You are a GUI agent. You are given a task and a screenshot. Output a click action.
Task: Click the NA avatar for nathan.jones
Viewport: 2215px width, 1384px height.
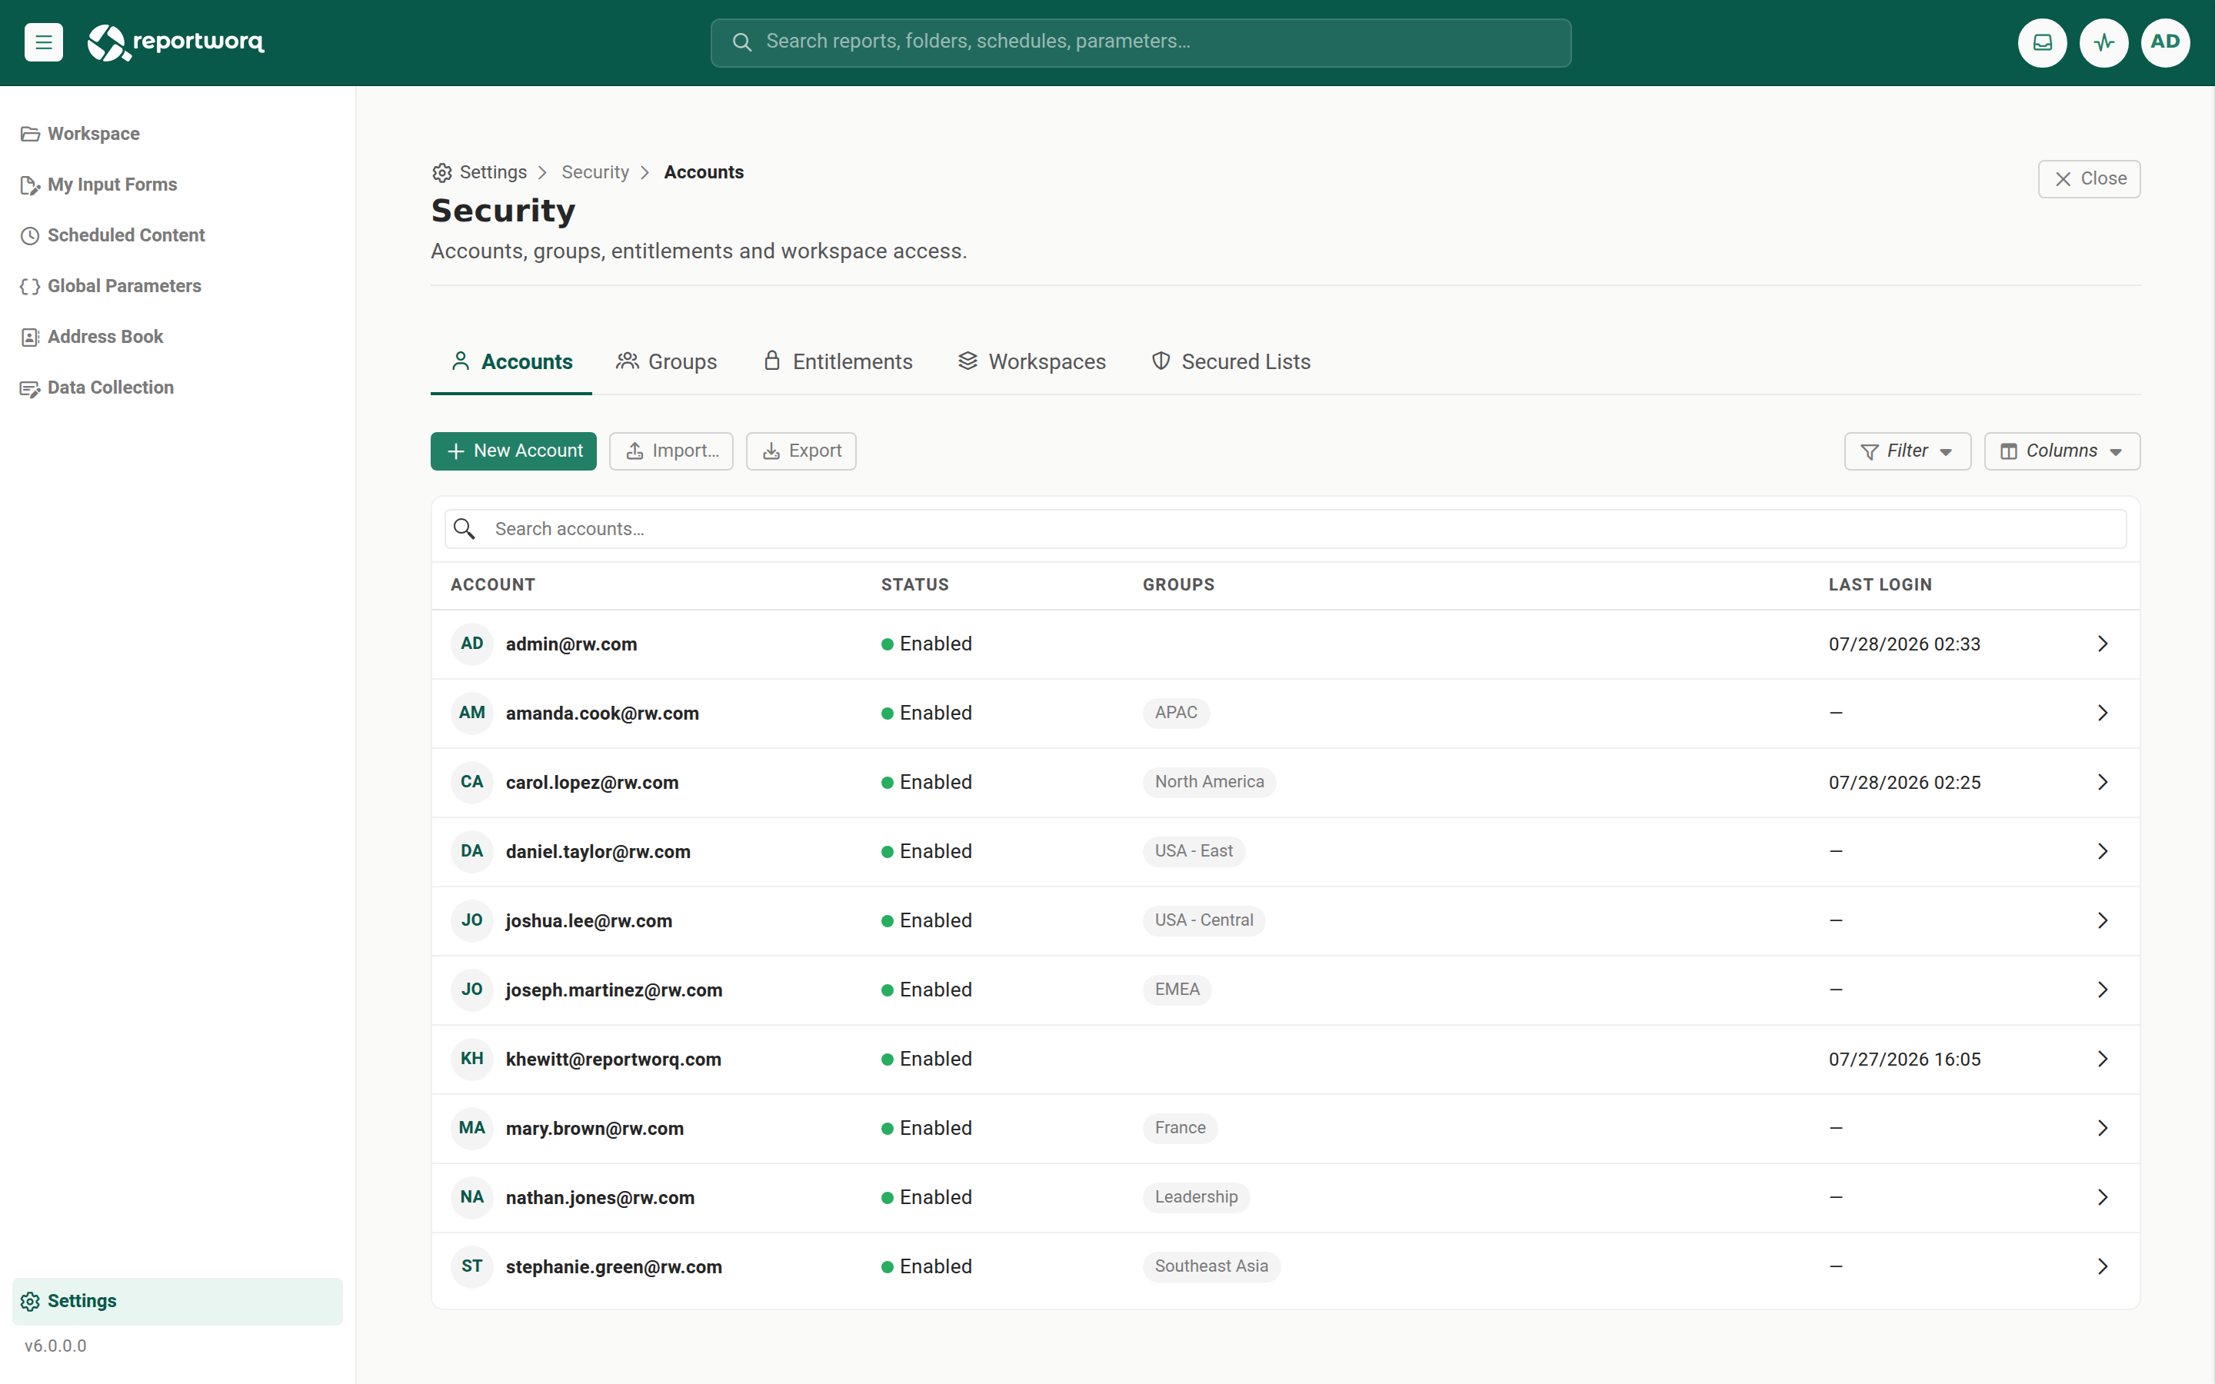click(x=472, y=1197)
